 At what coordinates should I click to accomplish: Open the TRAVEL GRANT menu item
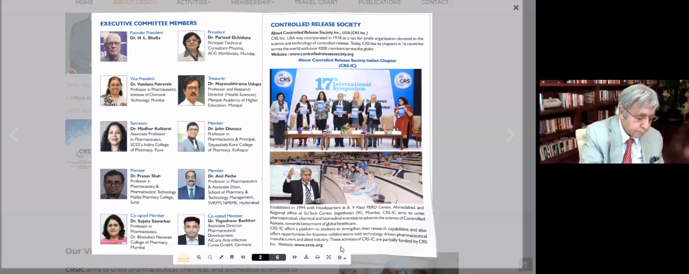point(316,2)
